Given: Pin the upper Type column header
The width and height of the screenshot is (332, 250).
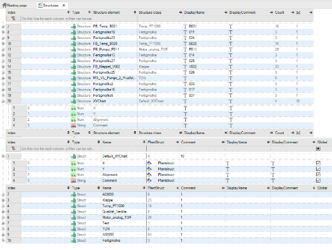Looking at the screenshot, I should pos(90,13).
